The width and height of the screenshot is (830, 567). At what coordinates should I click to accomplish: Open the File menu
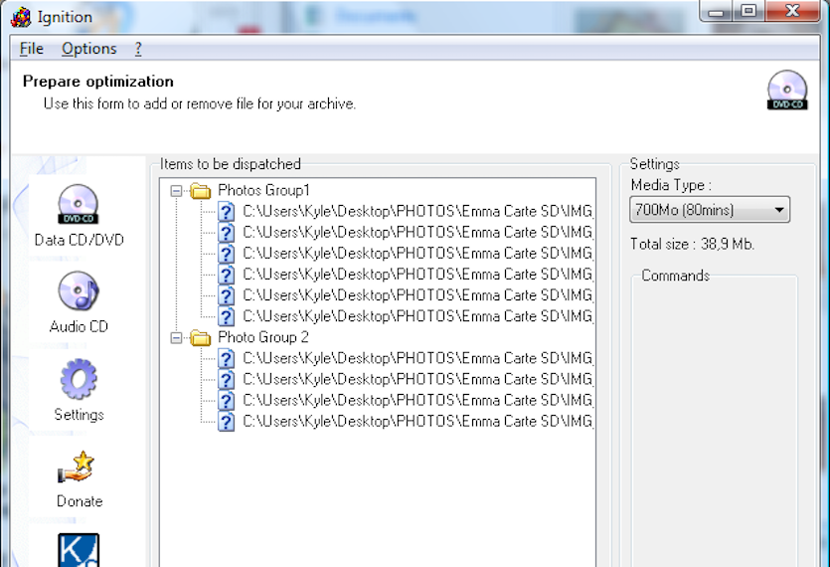[31, 49]
